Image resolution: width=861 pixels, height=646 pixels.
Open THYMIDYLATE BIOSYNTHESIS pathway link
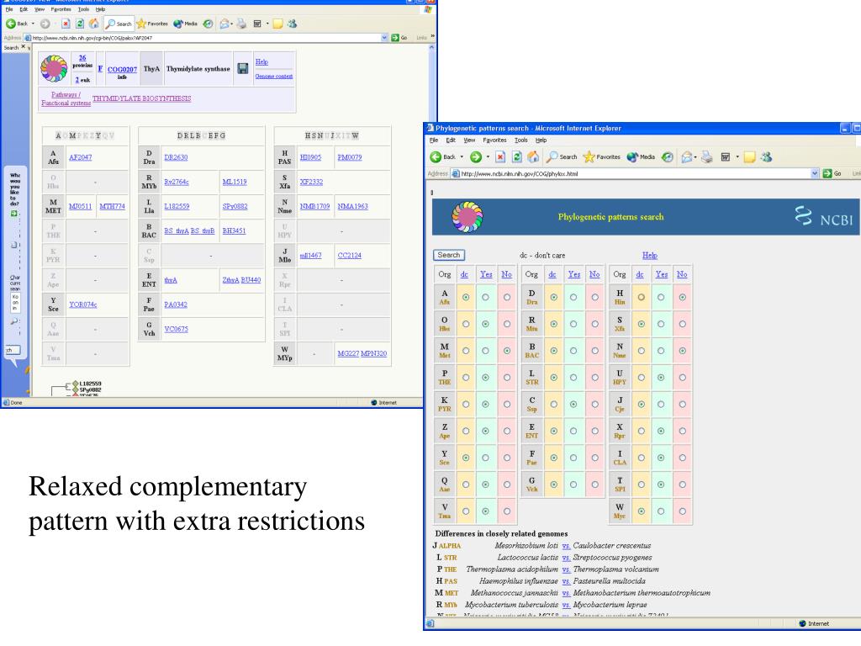tap(141, 98)
